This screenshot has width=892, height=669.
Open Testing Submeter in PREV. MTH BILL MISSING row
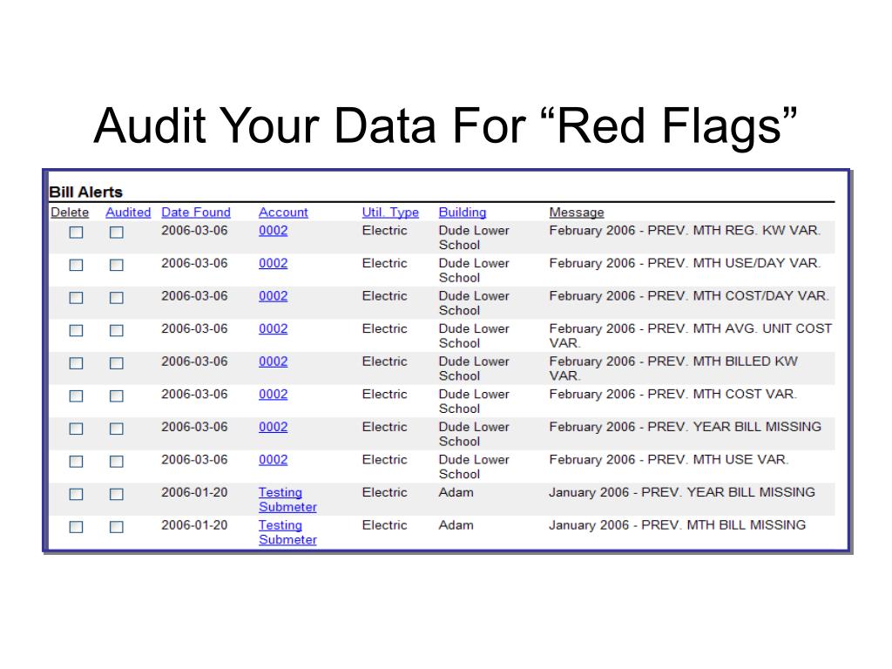pos(287,532)
